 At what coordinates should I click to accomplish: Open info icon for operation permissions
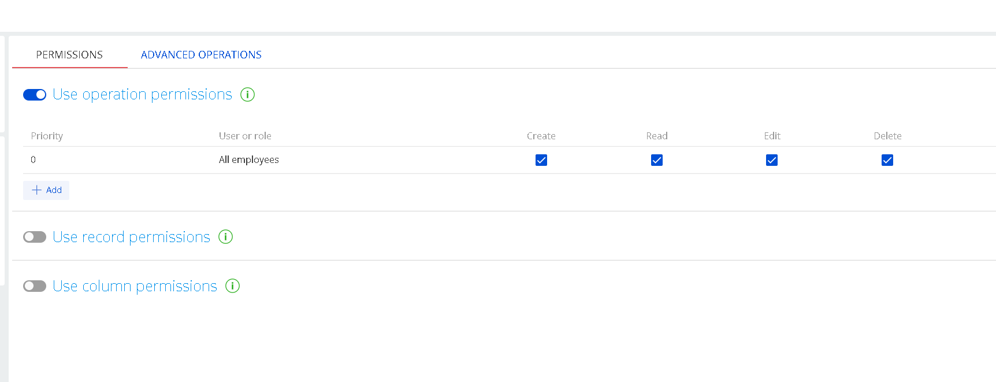point(247,94)
